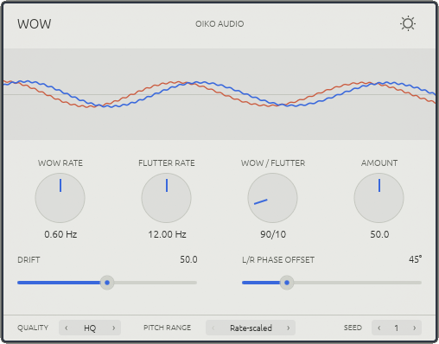This screenshot has width=439, height=344.
Task: Click the 0.60 Hz wow rate value
Action: (x=60, y=234)
